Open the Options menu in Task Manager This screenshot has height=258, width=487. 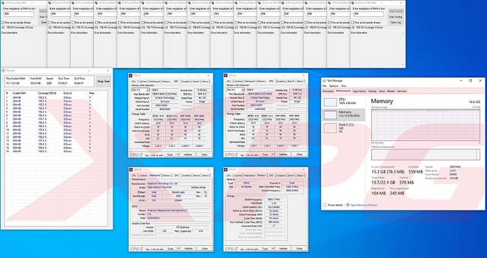[x=335, y=86]
